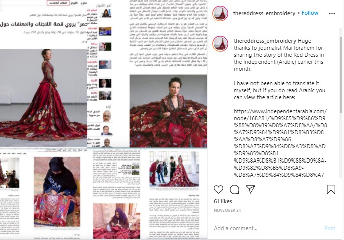Click the seated woman in red dress photo
The width and height of the screenshot is (344, 240).
pyautogui.click(x=168, y=111)
